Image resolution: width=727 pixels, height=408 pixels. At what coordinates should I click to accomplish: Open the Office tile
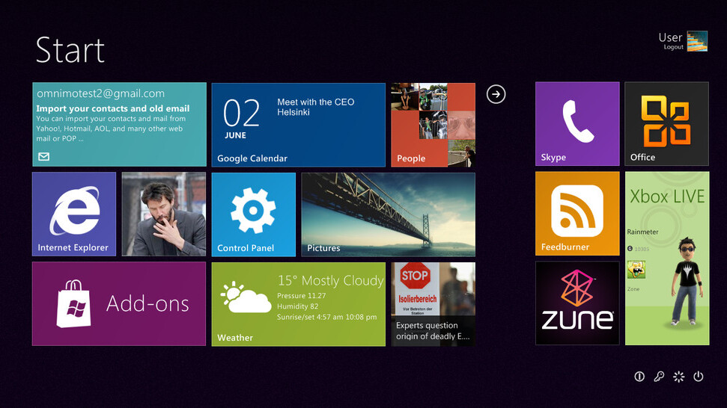coord(666,124)
